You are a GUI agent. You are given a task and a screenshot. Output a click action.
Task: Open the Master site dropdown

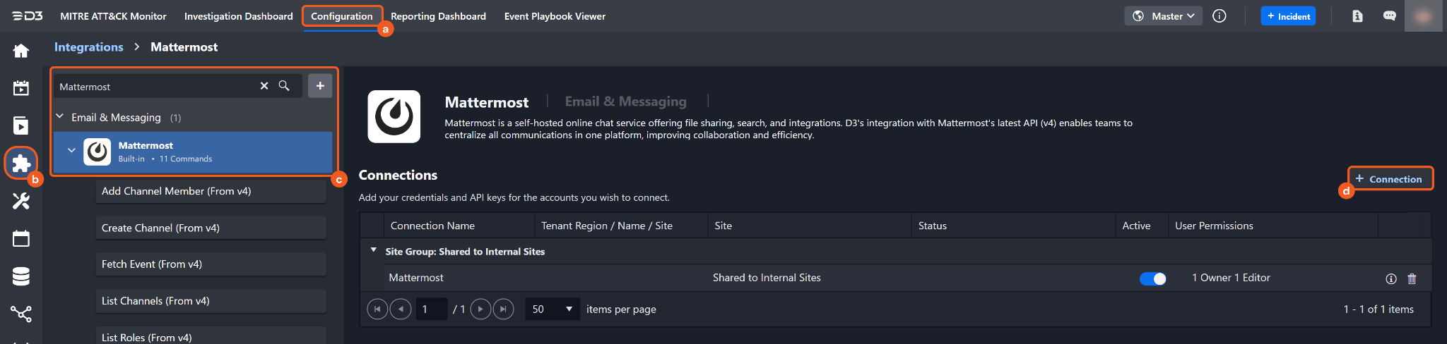1163,16
